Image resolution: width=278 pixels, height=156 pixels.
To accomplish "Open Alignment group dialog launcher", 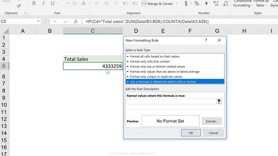I will pos(178,13).
